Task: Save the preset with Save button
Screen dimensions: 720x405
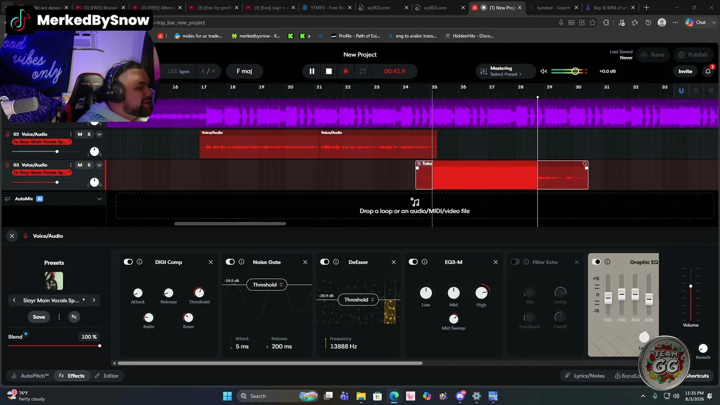Action: [39, 317]
